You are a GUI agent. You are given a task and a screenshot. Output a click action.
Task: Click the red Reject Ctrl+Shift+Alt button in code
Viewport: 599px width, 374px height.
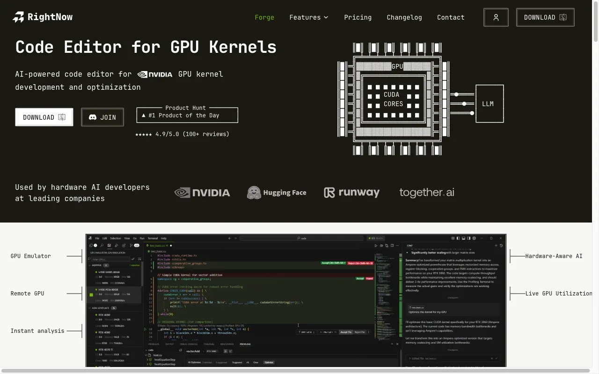tap(360, 263)
